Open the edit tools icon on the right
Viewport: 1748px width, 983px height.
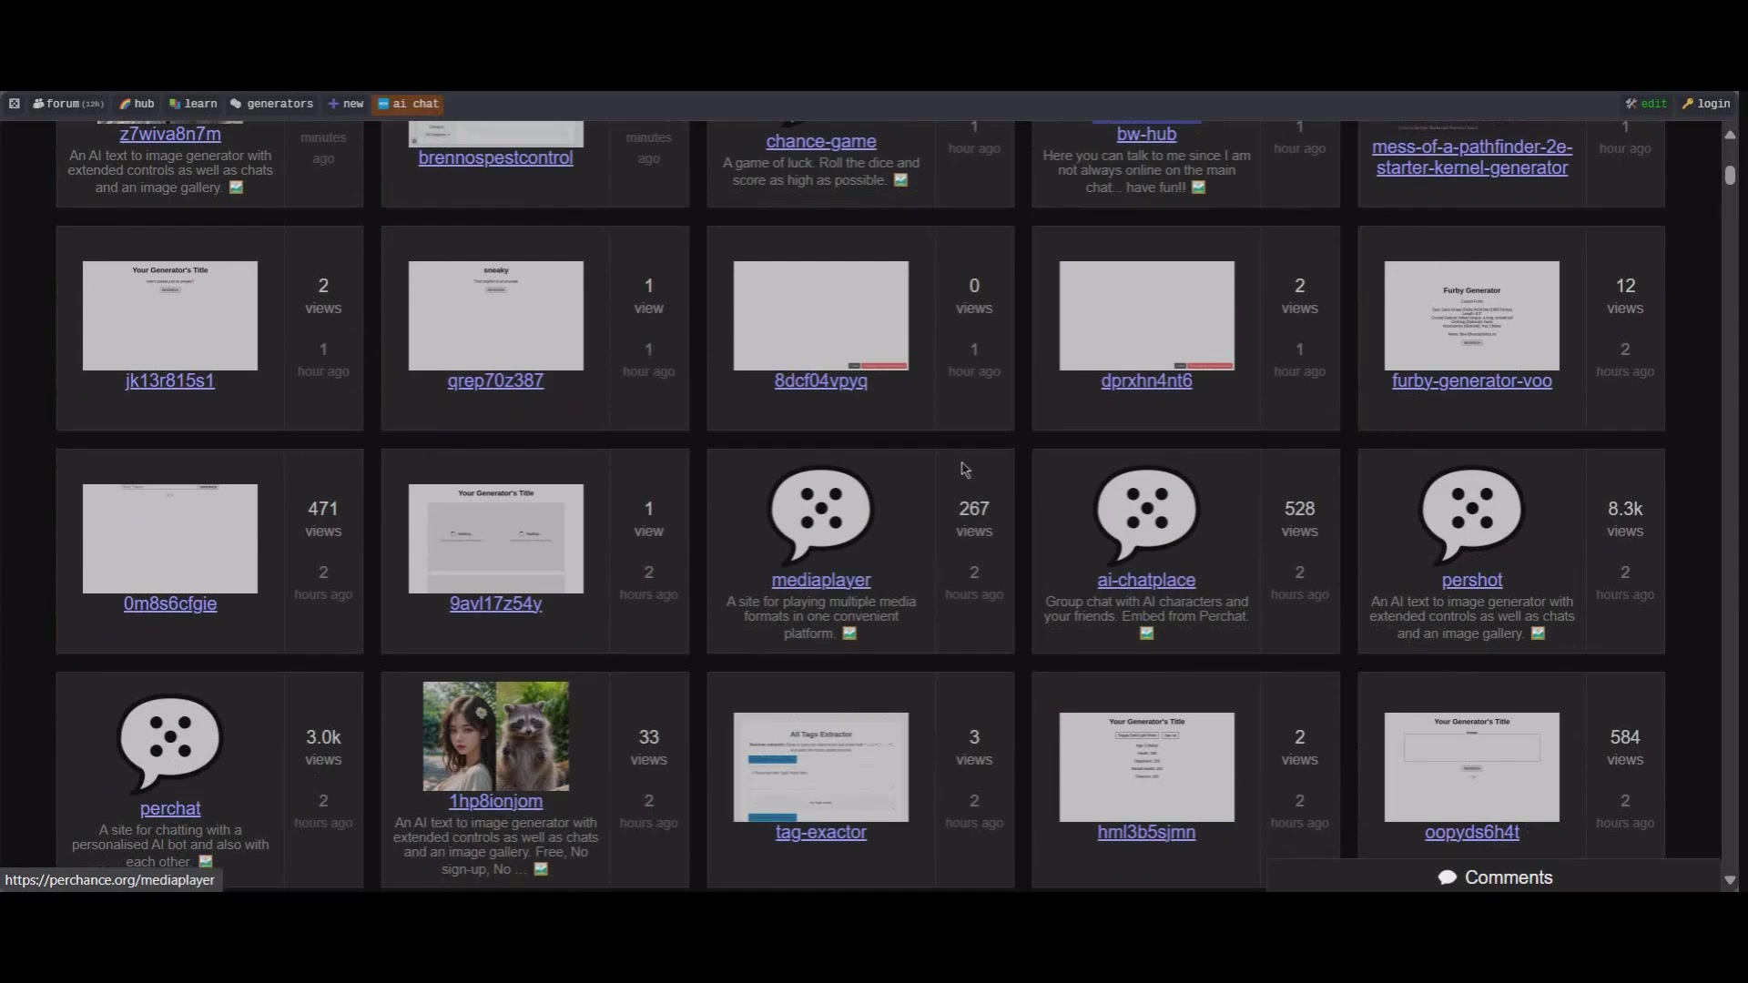pos(1631,103)
